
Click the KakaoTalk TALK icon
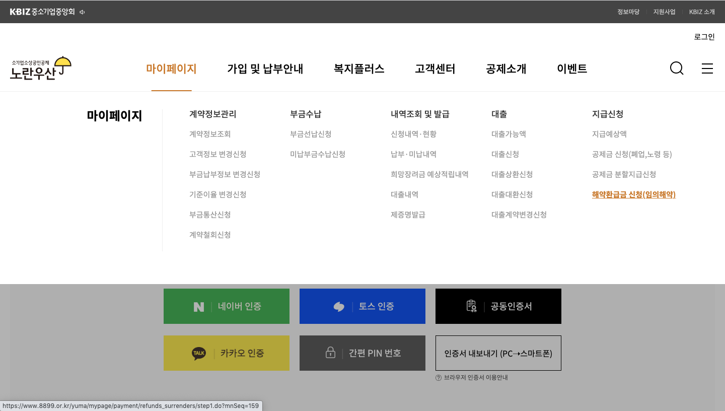[x=199, y=353]
